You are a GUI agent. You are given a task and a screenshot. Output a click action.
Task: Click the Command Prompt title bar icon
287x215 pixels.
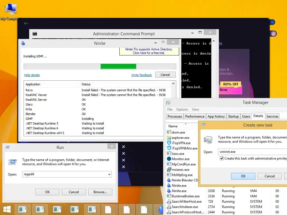coord(34,34)
